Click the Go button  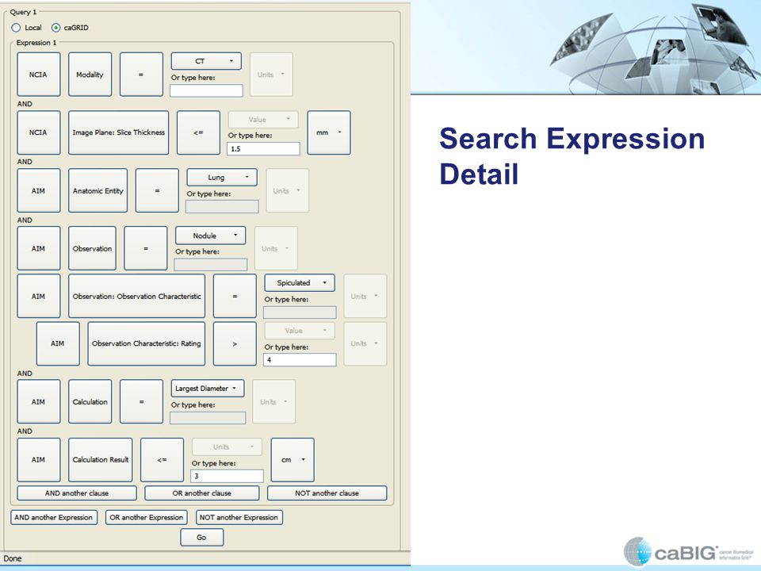click(x=202, y=538)
